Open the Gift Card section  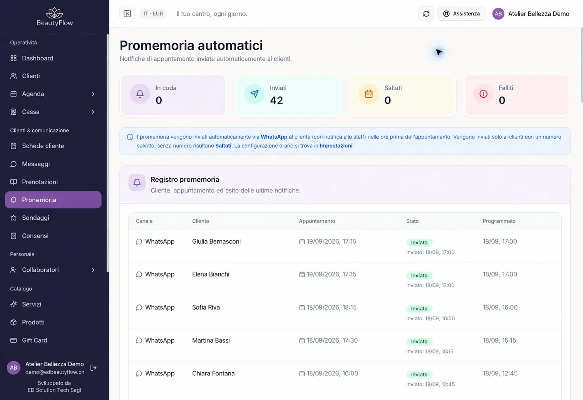pos(53,340)
